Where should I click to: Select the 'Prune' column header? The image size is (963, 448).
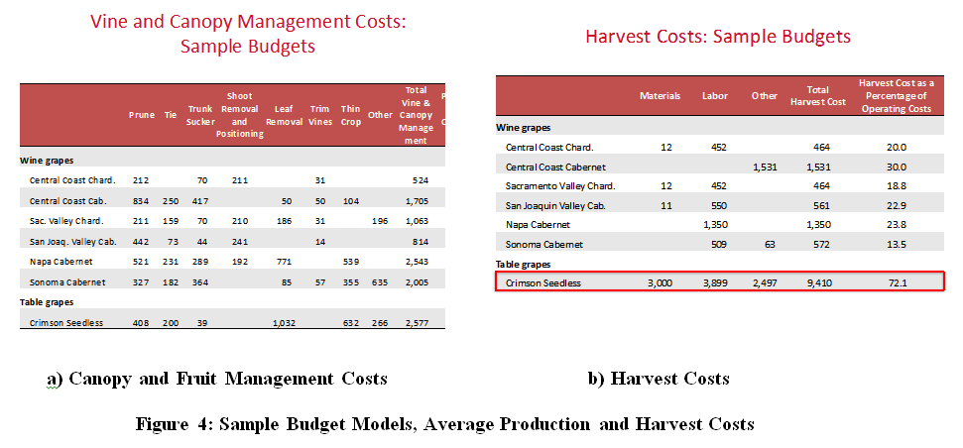point(141,115)
